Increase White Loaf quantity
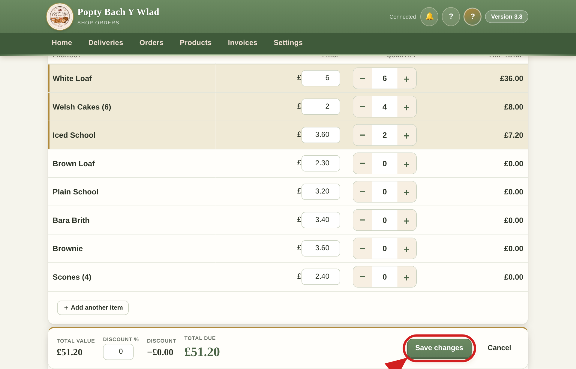Viewport: 576px width, 369px height. pyautogui.click(x=407, y=78)
